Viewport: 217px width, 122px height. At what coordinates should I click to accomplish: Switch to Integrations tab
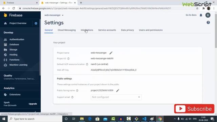point(87,30)
